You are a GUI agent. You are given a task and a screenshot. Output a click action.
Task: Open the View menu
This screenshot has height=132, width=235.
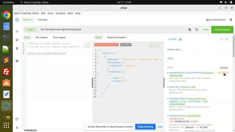pos(51,13)
